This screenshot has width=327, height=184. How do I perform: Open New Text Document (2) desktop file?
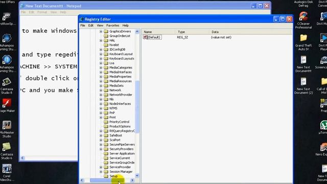[x=303, y=82]
